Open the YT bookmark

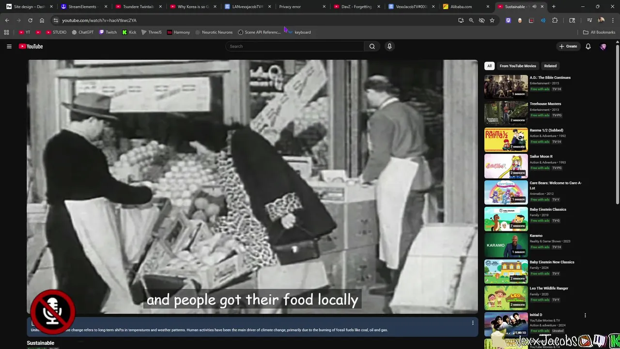25,32
